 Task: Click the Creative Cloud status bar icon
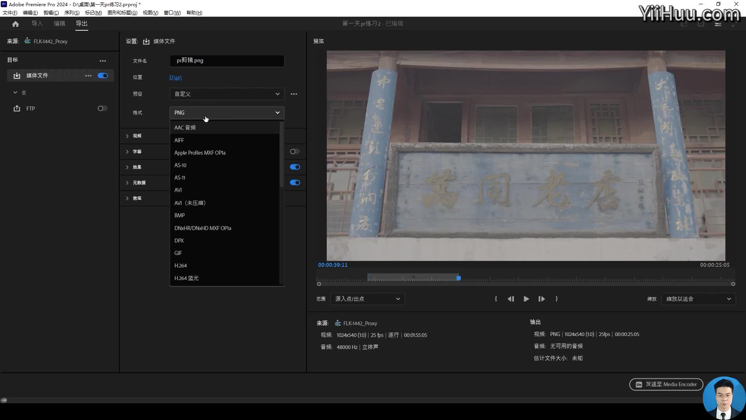point(4,400)
